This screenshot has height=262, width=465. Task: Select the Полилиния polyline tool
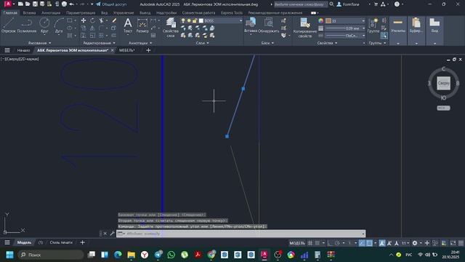click(x=27, y=25)
